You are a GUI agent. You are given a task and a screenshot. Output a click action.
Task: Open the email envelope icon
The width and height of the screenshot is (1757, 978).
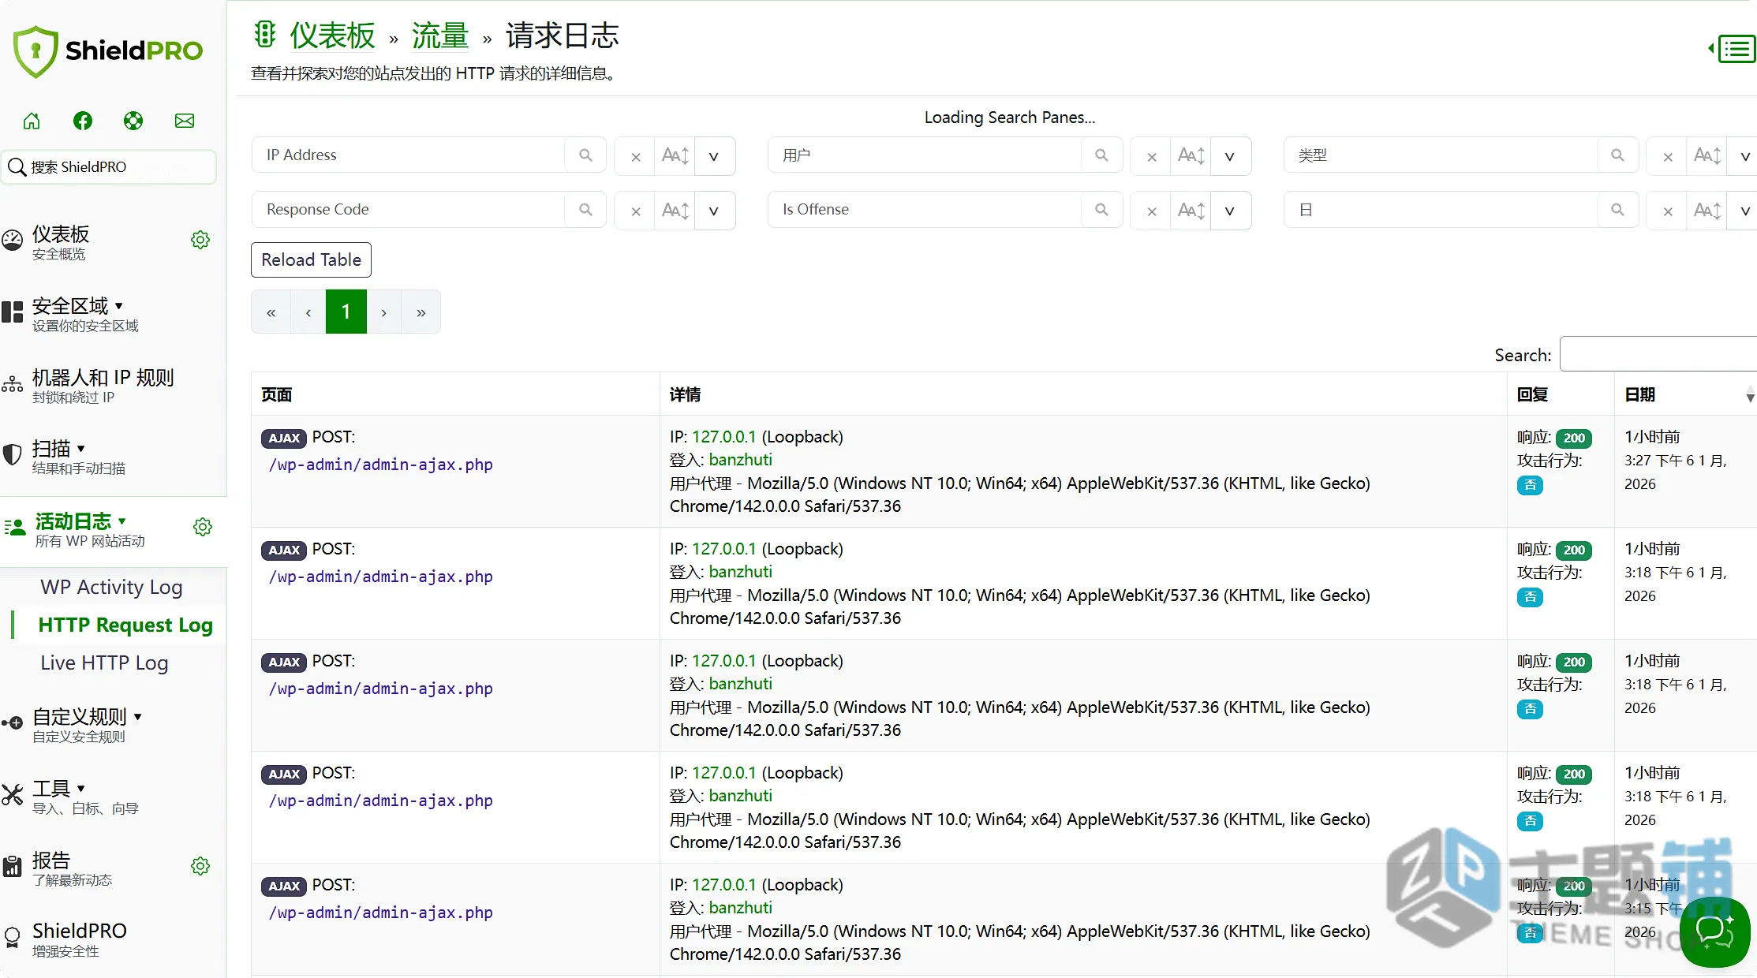pyautogui.click(x=185, y=121)
